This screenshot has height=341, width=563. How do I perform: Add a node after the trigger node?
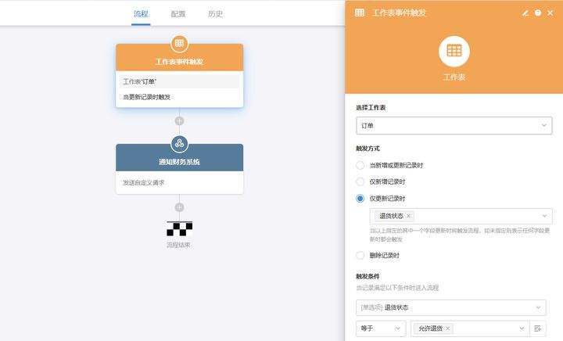[179, 121]
